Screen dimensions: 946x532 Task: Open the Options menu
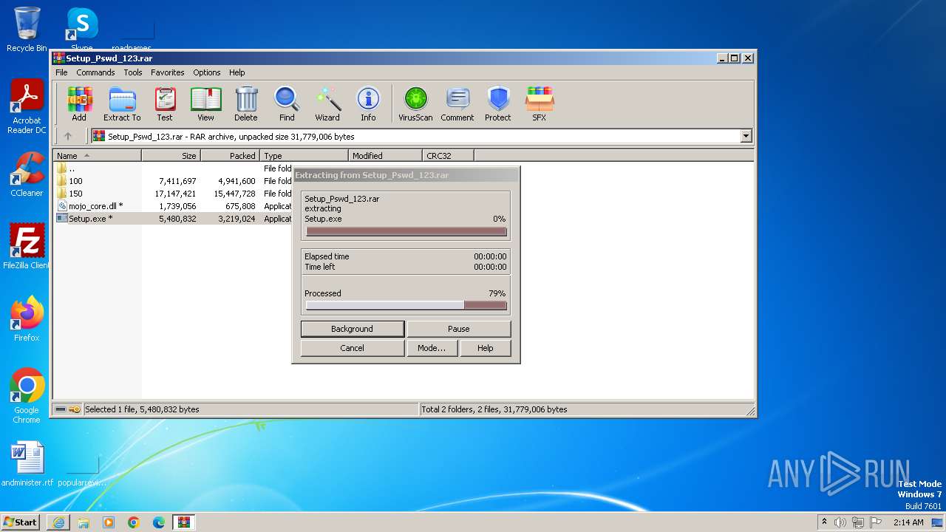pyautogui.click(x=207, y=72)
